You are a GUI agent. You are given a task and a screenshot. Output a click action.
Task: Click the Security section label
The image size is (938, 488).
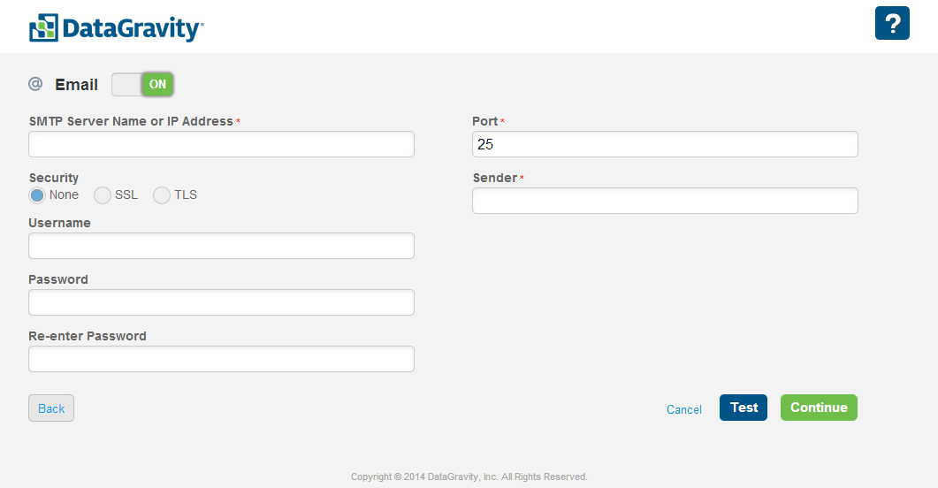pos(54,178)
